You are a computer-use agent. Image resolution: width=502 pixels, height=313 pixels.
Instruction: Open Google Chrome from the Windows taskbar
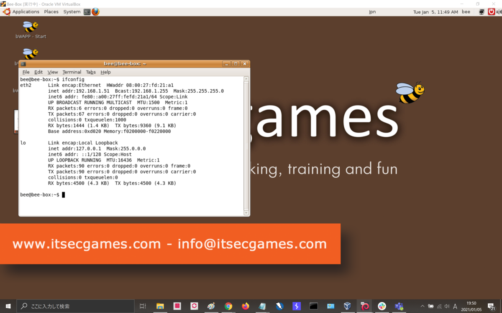228,306
